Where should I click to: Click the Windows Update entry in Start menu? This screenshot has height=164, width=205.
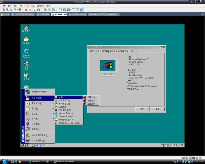(x=40, y=92)
